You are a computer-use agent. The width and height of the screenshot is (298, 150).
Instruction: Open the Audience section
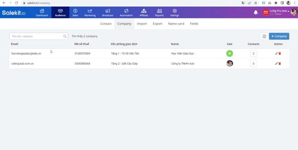point(60,13)
